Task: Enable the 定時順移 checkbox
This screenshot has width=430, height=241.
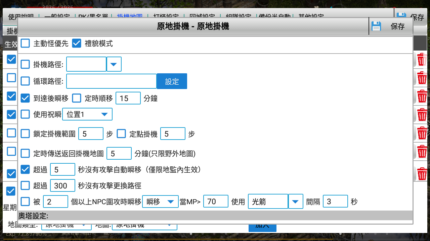Action: point(77,98)
